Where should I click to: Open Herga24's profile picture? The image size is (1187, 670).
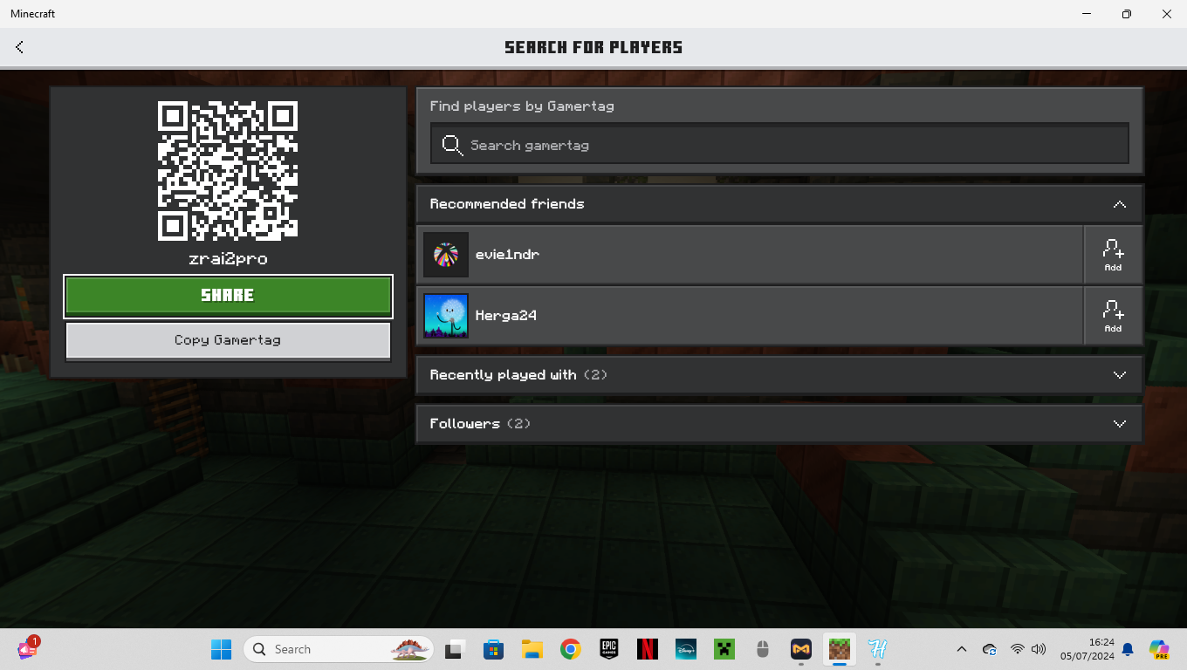pos(446,316)
